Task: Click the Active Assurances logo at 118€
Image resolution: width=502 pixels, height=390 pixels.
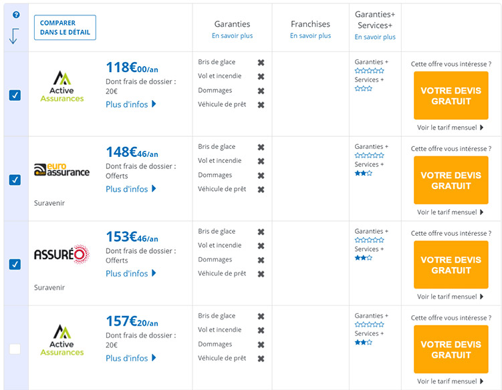Action: click(x=62, y=87)
